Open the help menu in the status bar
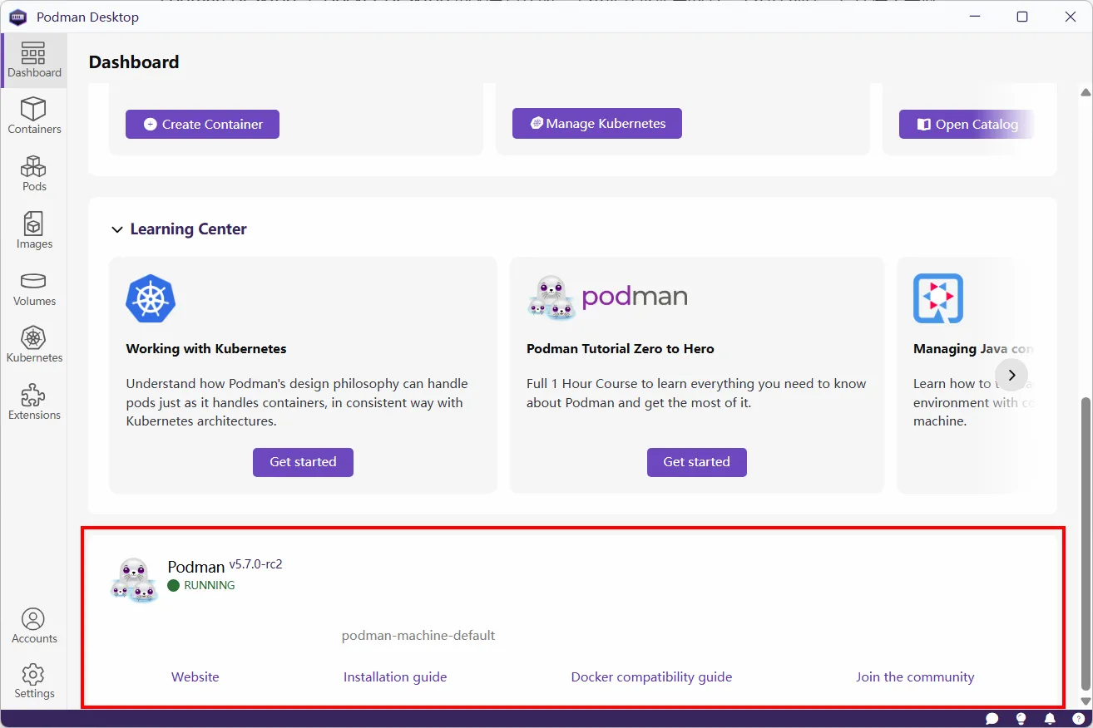Screen dimensions: 1093x728 [x=1078, y=718]
